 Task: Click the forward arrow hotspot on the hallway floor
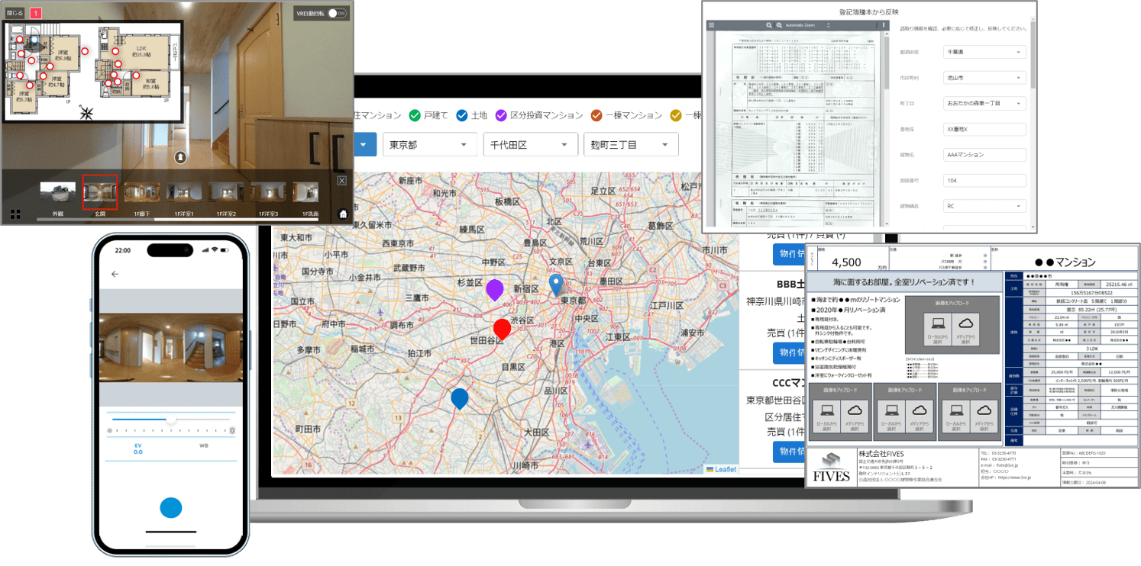[180, 157]
